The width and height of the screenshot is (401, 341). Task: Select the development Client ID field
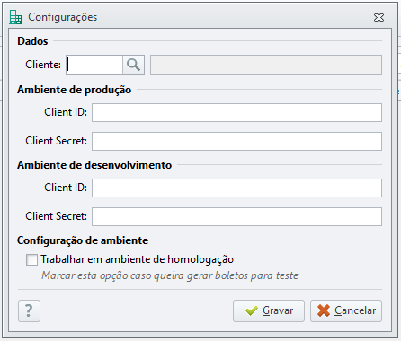[x=236, y=188]
